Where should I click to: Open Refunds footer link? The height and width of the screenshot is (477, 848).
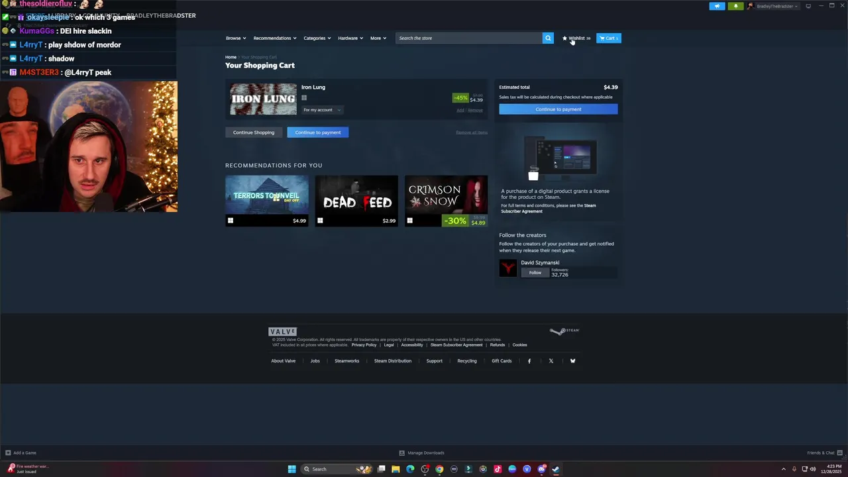point(498,344)
